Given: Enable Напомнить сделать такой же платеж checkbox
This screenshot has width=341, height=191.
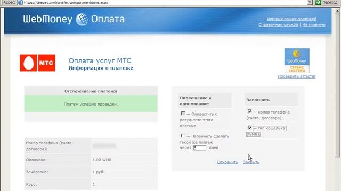Looking at the screenshot, I should click(x=183, y=136).
